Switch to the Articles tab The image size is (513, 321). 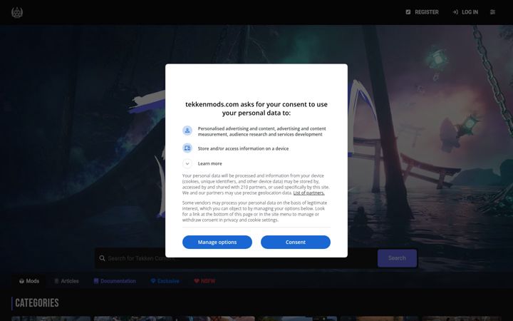tap(66, 281)
